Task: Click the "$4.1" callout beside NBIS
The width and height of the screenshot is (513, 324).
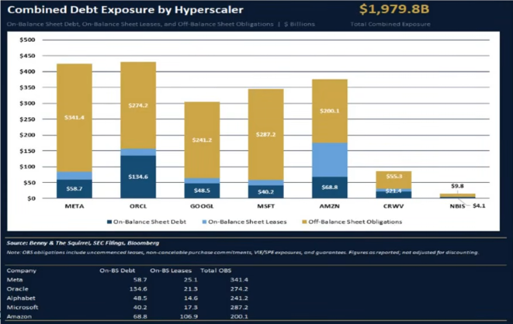Action: 479,205
